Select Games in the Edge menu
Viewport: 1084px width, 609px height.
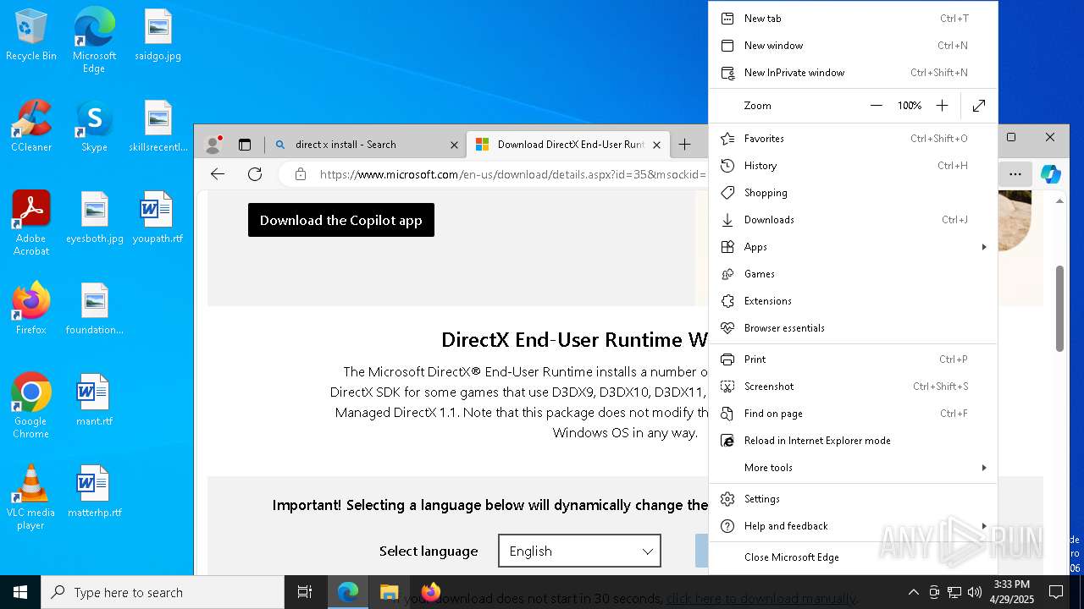pos(853,274)
